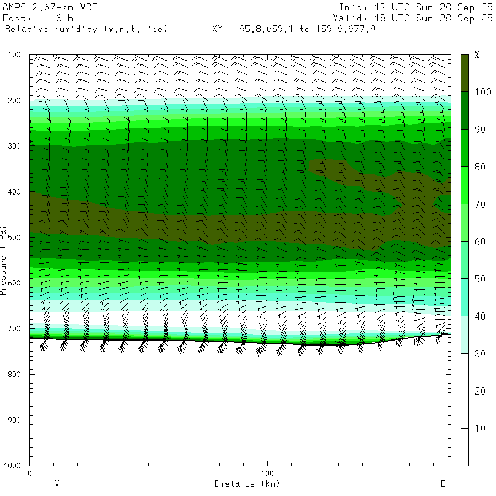Screen dimensions: 496x496
Task: Click the 'Valid: 18 UTC Sun 28 Sep 25' text
Action: coord(413,18)
